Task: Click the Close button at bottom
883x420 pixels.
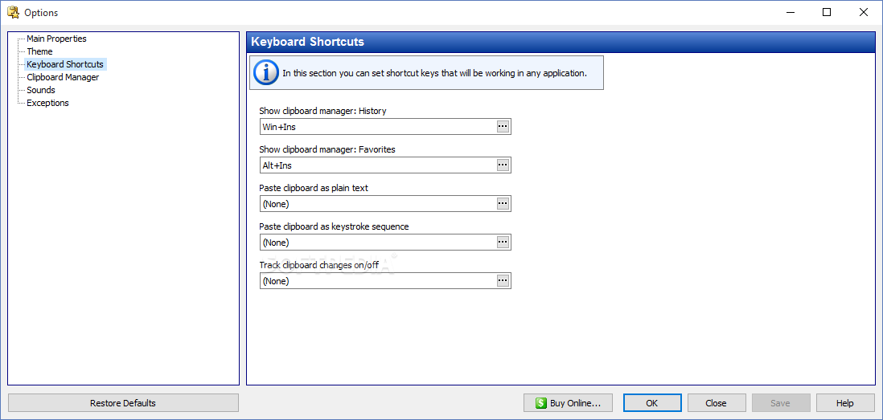Action: point(716,403)
